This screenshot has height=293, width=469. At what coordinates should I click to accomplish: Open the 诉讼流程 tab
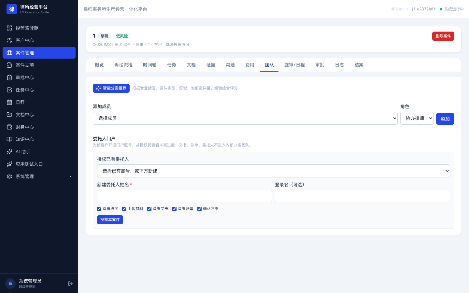123,65
